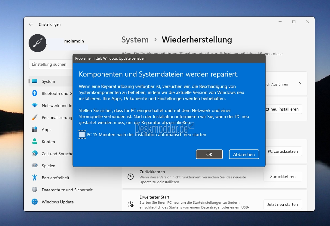Viewport: 330px width, 226px height.
Task: Click the Spielen controller icon
Action: [x=35, y=165]
